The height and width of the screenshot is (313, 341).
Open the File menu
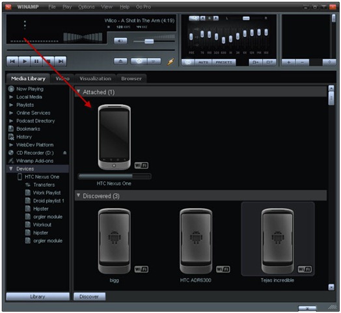[52, 7]
